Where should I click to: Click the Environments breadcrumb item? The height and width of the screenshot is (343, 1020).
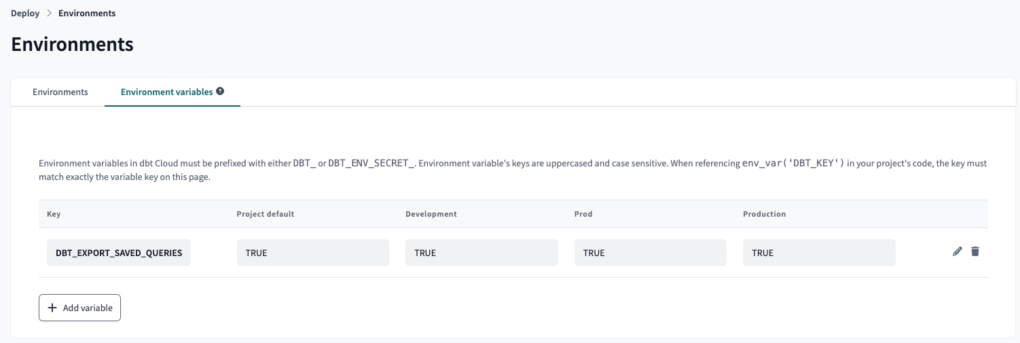[x=87, y=14]
